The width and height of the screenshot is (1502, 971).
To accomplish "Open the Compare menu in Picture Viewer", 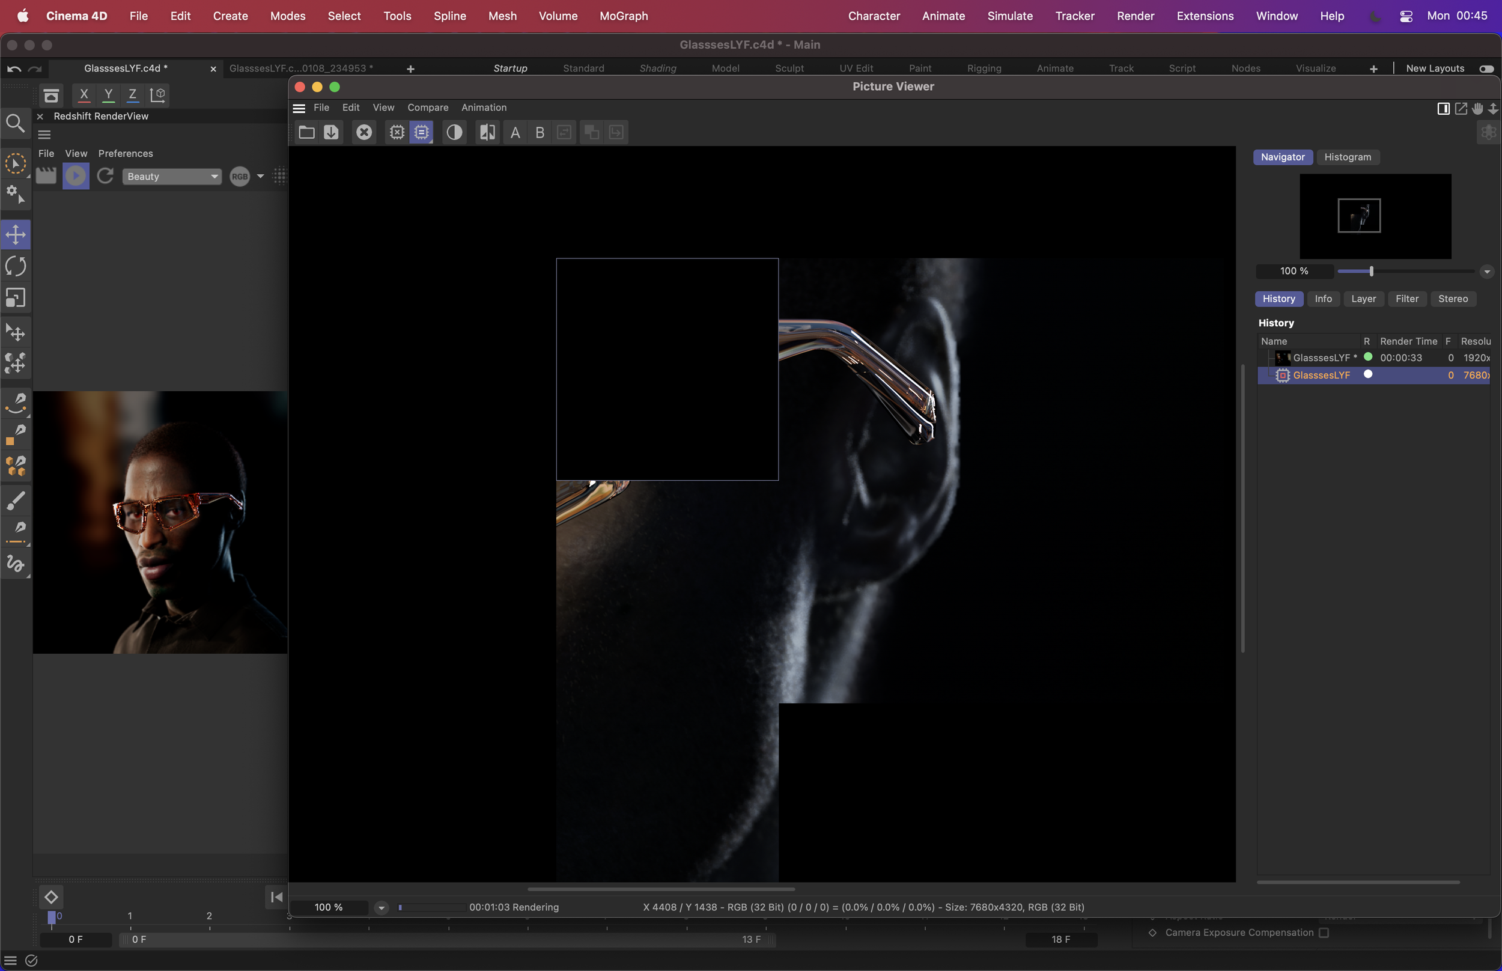I will pyautogui.click(x=427, y=108).
